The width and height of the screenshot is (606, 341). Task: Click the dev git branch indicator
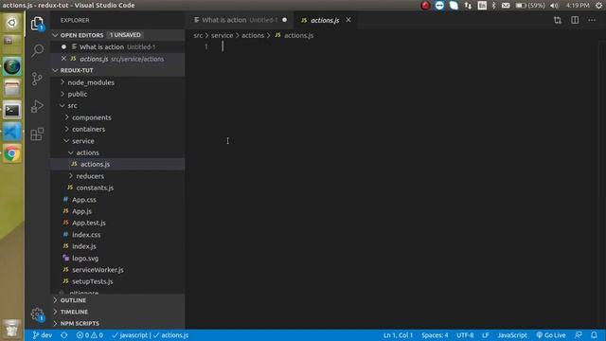click(43, 335)
